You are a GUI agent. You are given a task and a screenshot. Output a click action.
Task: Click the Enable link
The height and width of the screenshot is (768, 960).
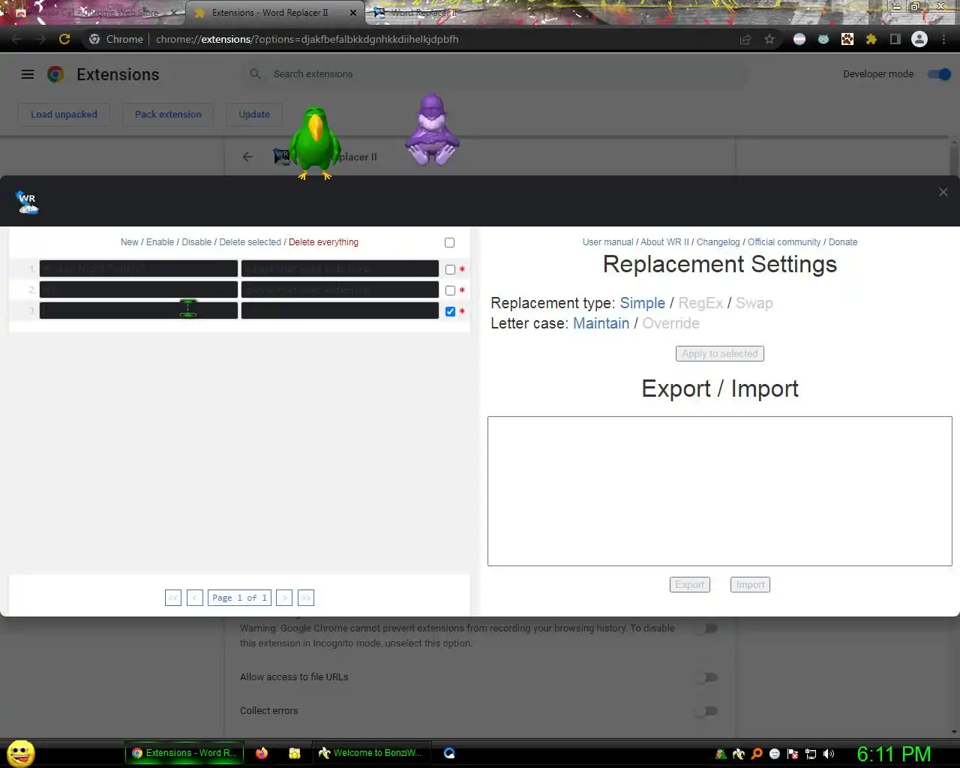pos(160,242)
